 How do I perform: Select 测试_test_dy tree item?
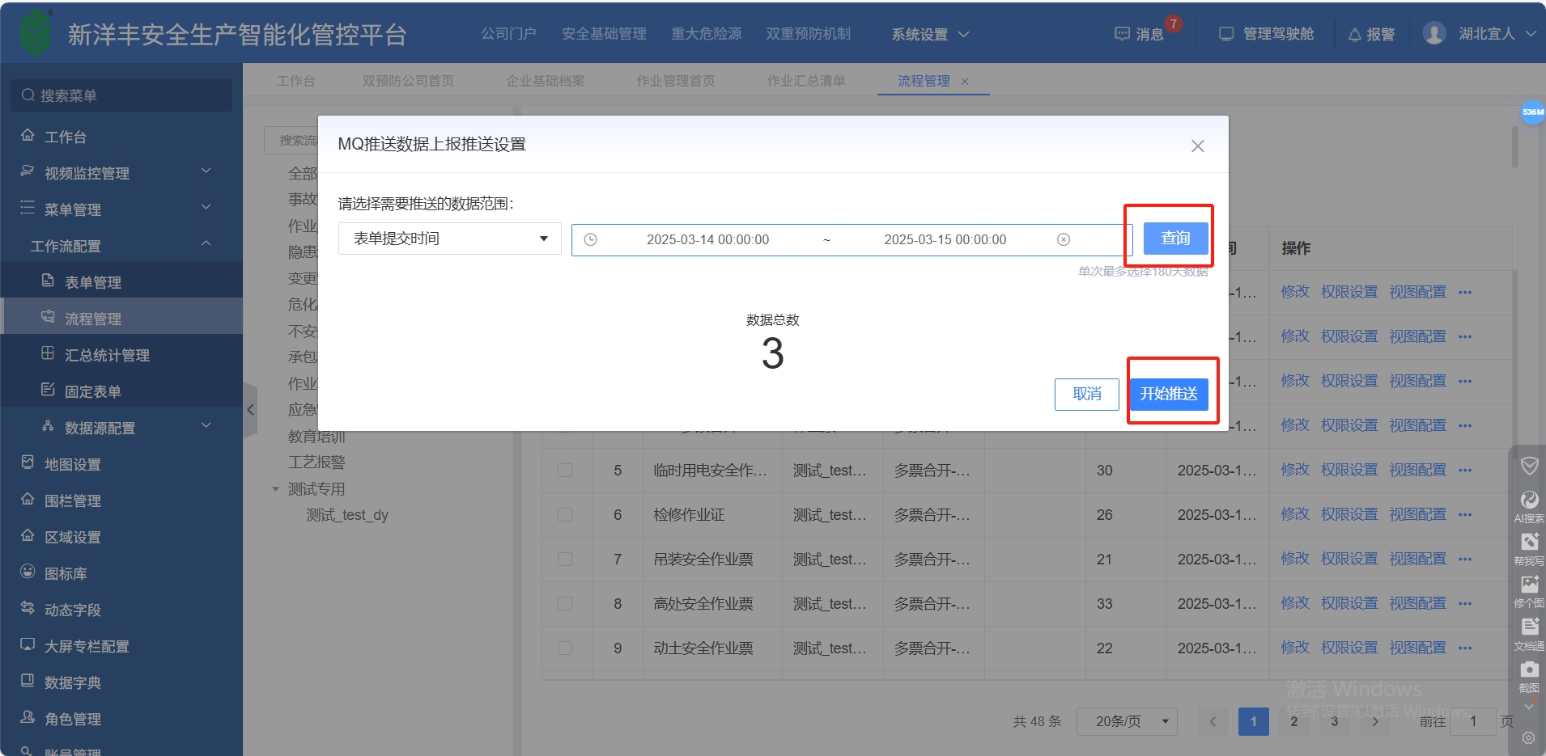tap(347, 515)
